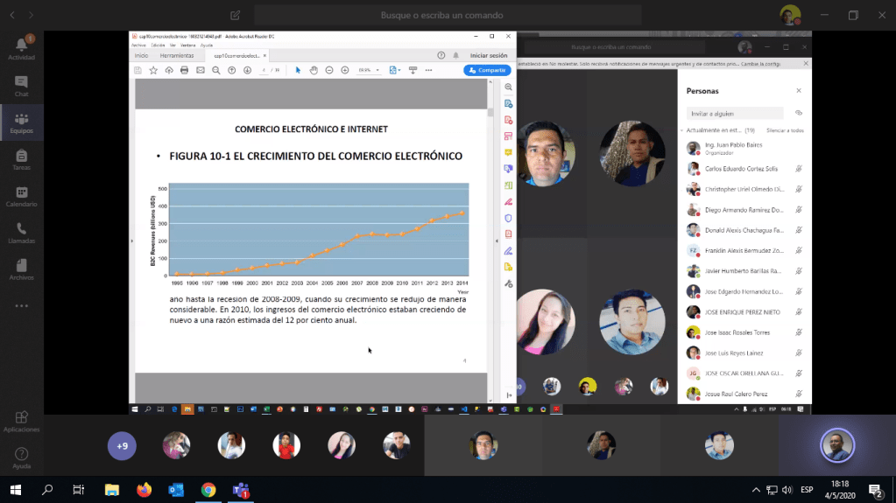
Task: Open Chat in the Teams sidebar
Action: tap(21, 85)
